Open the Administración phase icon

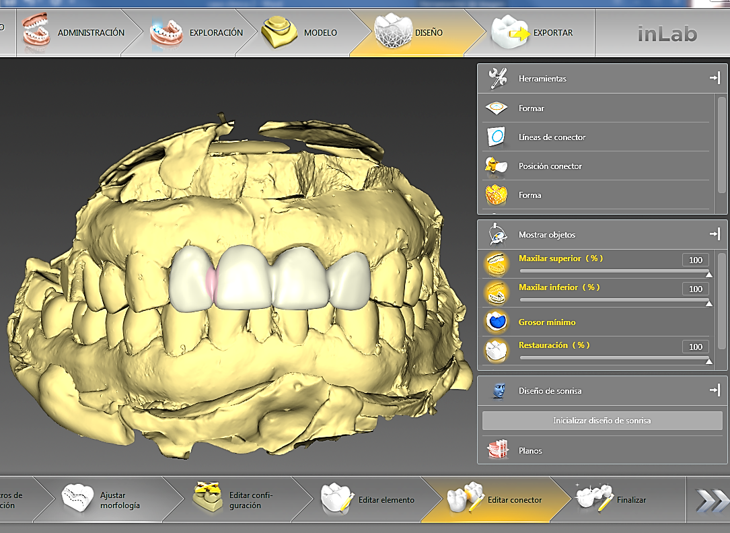(36, 30)
